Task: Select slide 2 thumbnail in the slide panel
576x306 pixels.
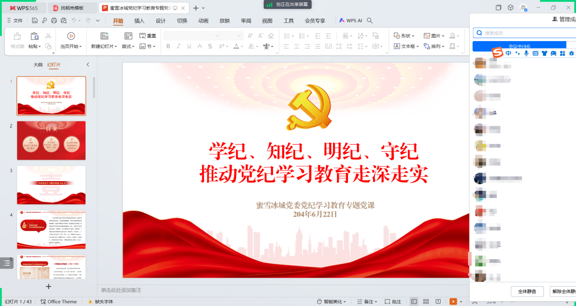Action: [51, 140]
